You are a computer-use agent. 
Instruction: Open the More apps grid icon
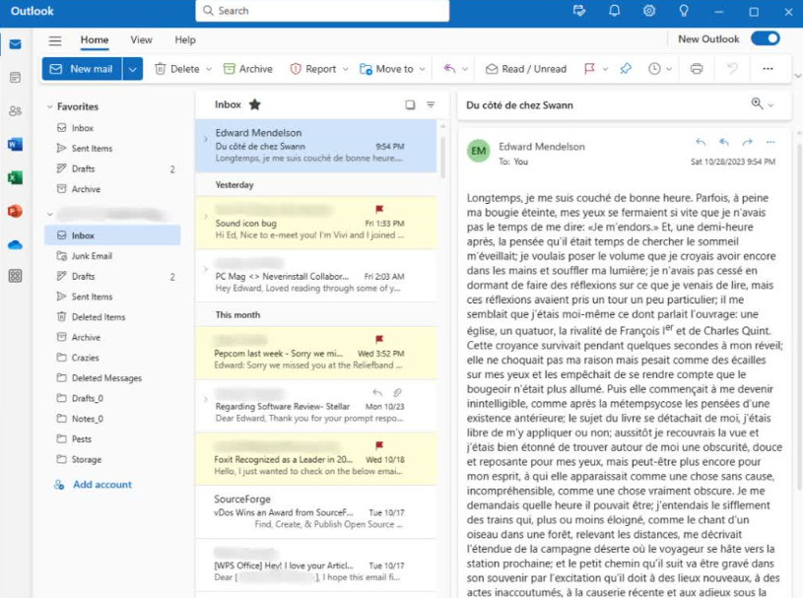[16, 277]
